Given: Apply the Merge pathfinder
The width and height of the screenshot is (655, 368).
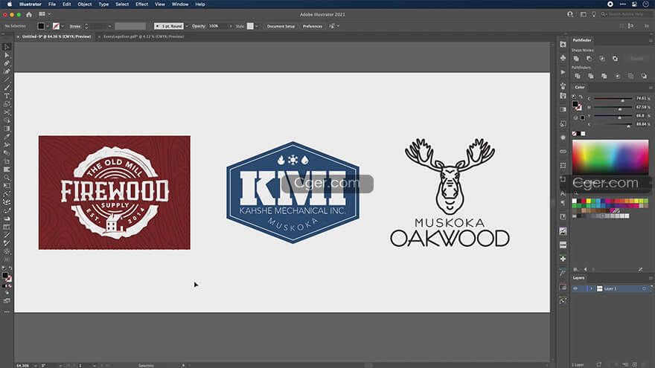Looking at the screenshot, I should coord(604,76).
